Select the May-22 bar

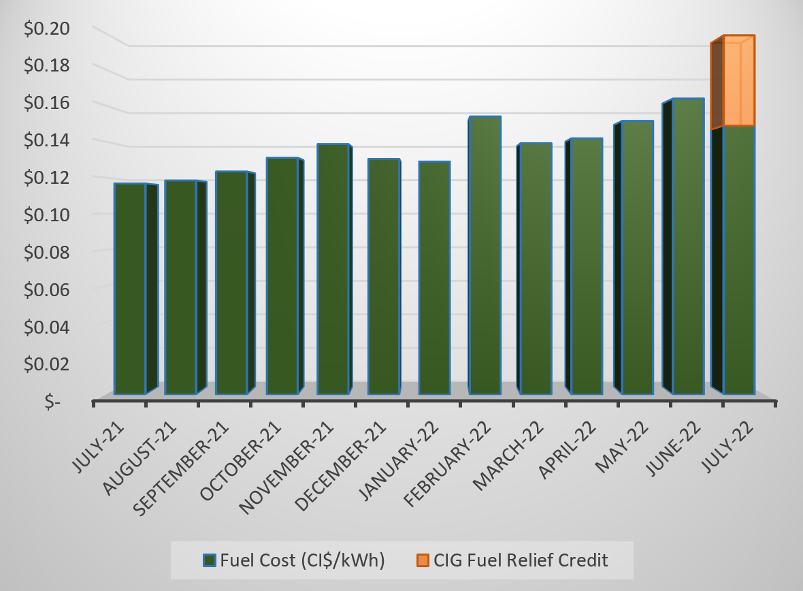click(637, 258)
